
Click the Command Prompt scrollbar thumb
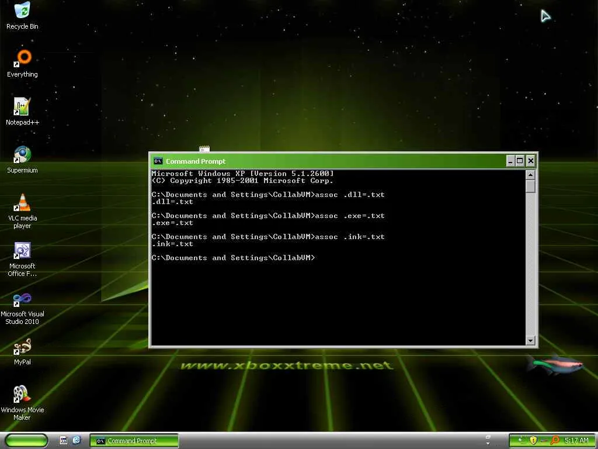pos(530,186)
